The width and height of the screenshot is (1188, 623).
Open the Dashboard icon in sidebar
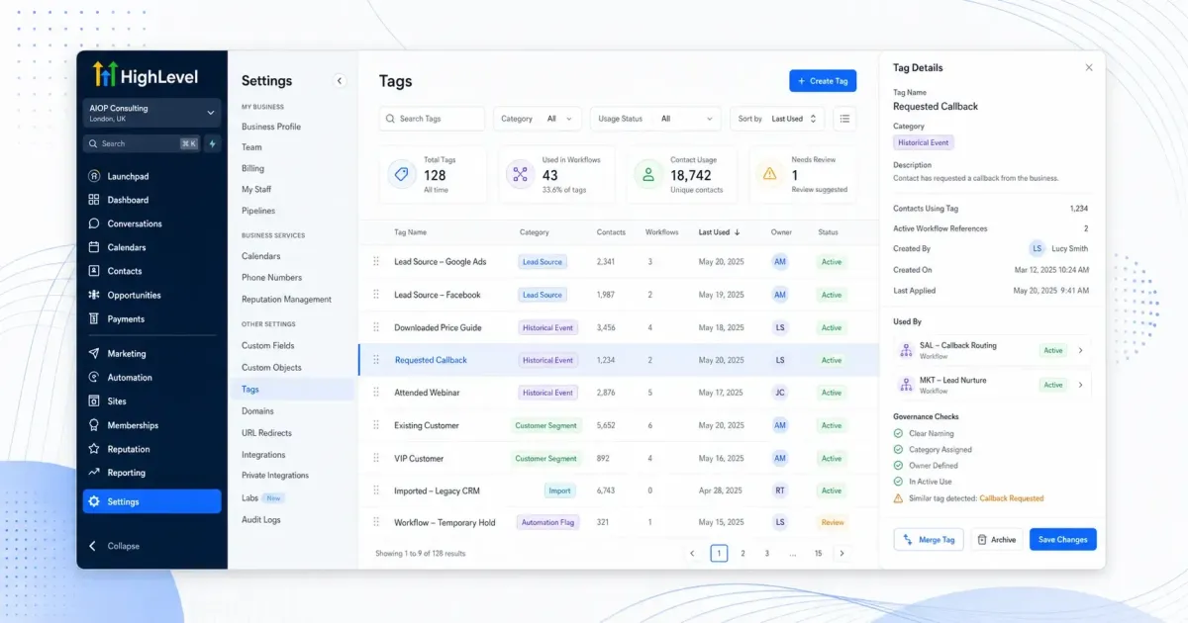94,200
